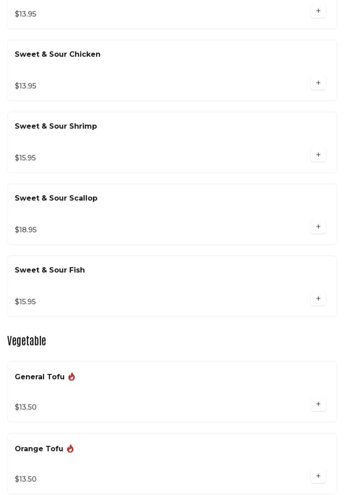Add Sweet & Sour Chicken to order
The width and height of the screenshot is (344, 495).
pyautogui.click(x=318, y=83)
